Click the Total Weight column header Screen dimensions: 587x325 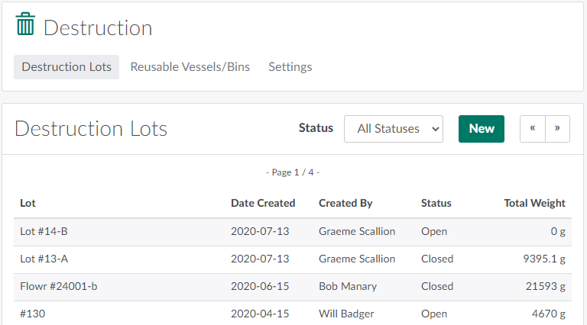pyautogui.click(x=534, y=203)
